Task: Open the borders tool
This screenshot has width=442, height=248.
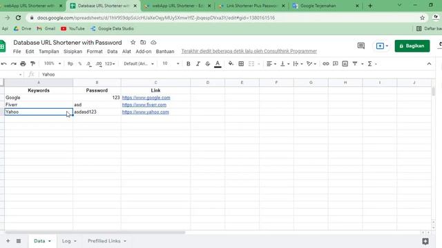Action: (241, 64)
